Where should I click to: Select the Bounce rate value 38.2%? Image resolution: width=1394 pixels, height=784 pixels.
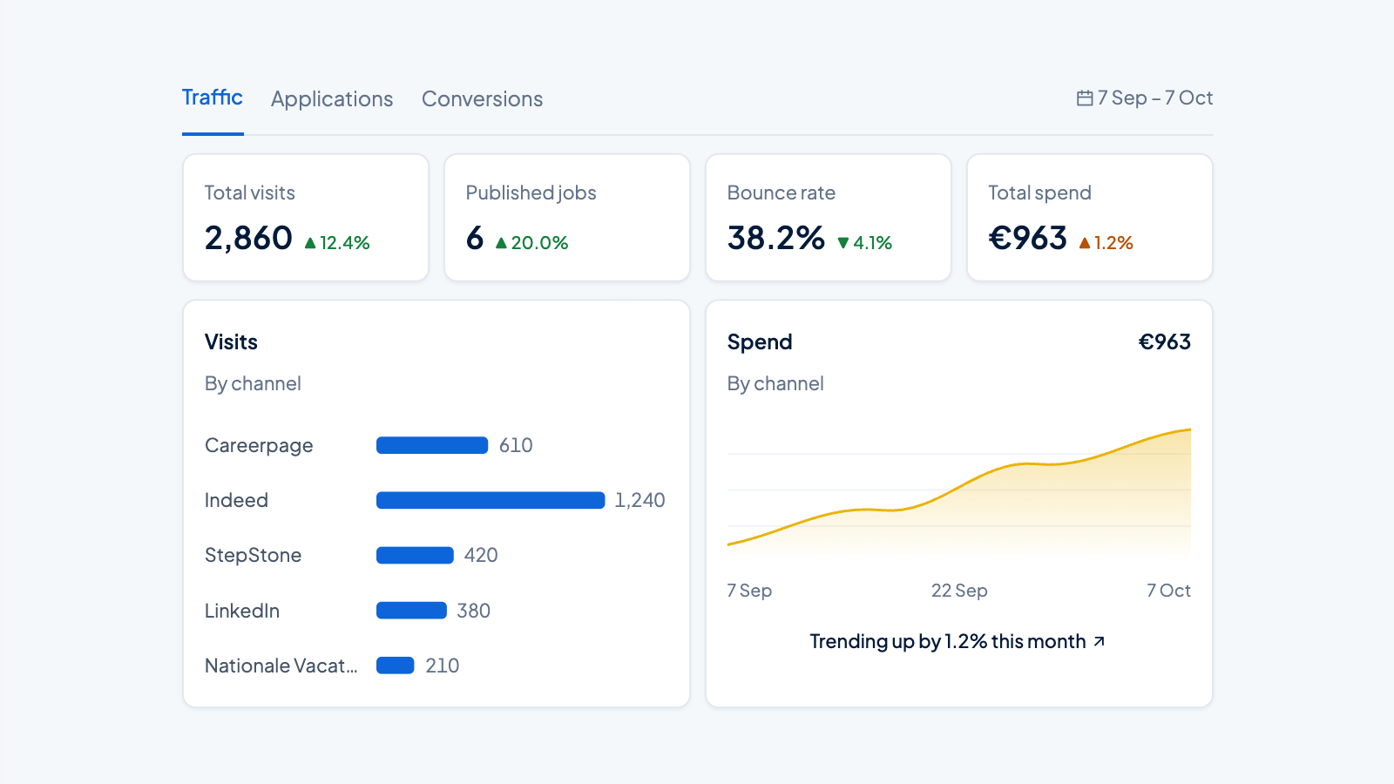point(776,238)
